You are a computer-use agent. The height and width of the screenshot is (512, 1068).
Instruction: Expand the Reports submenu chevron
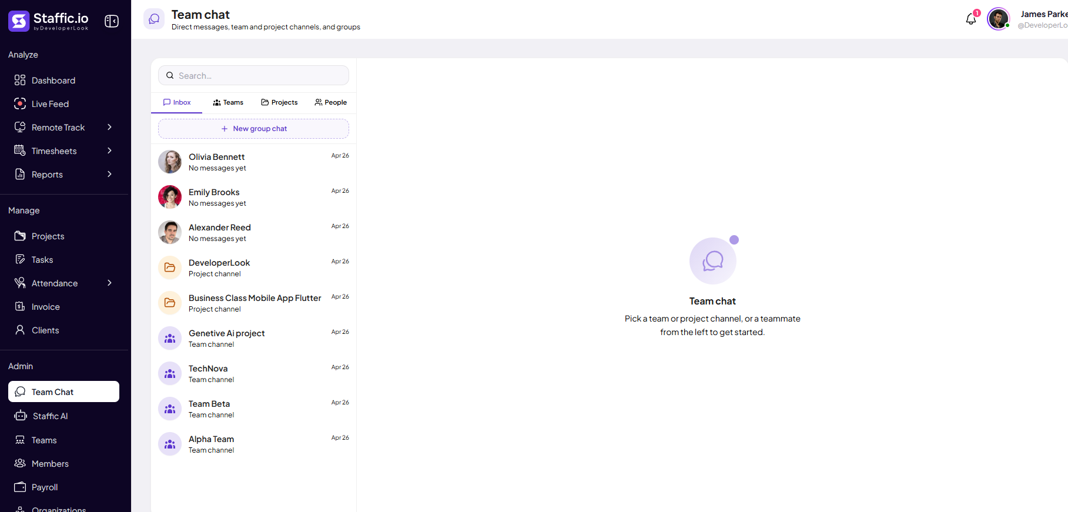(109, 175)
